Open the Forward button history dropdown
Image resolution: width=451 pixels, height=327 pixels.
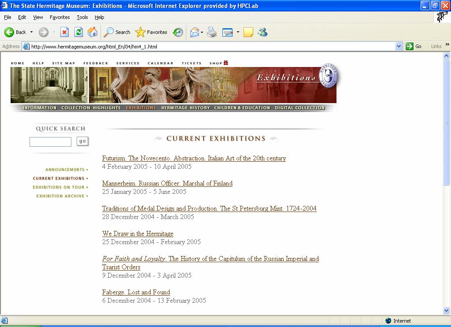pyautogui.click(x=54, y=32)
